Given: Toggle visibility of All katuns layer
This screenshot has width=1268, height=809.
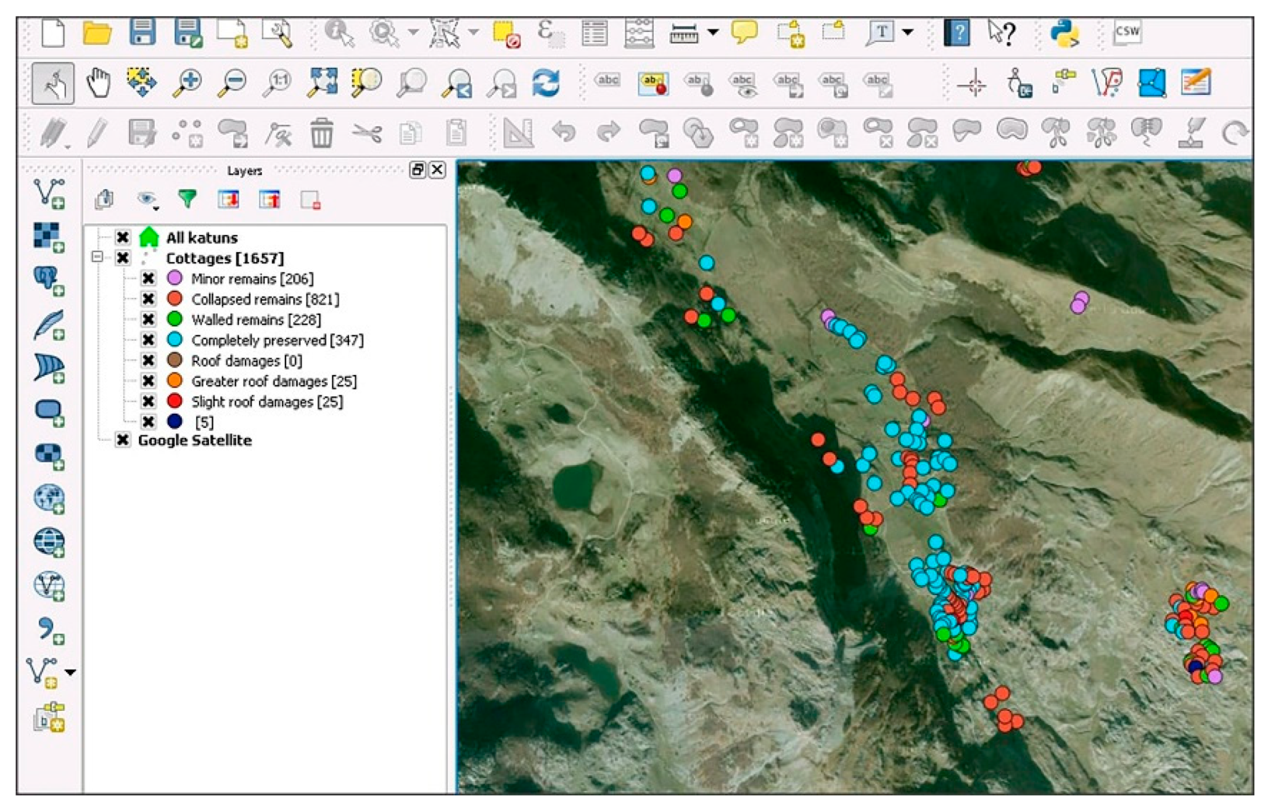Looking at the screenshot, I should point(123,237).
